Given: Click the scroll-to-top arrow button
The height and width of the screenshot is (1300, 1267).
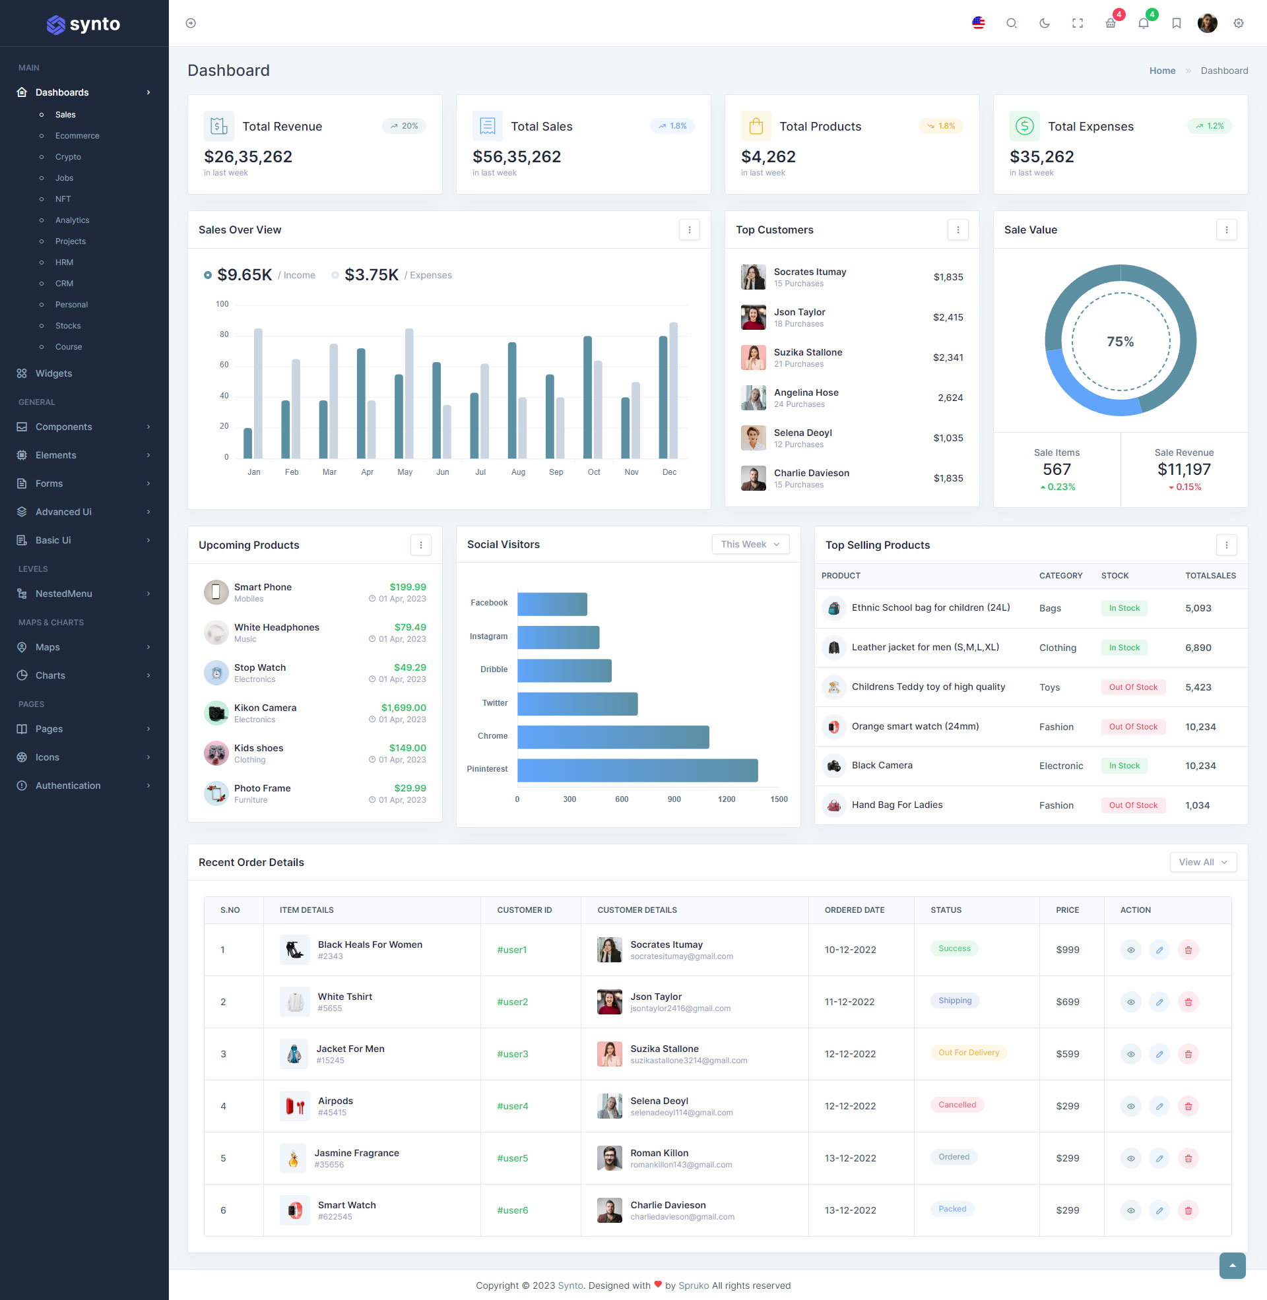Looking at the screenshot, I should (x=1232, y=1265).
